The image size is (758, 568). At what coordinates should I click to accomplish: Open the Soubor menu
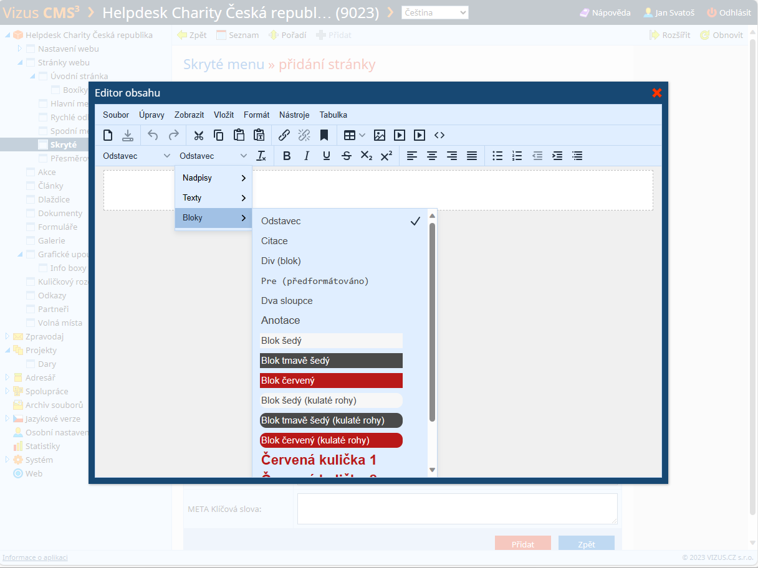click(116, 115)
